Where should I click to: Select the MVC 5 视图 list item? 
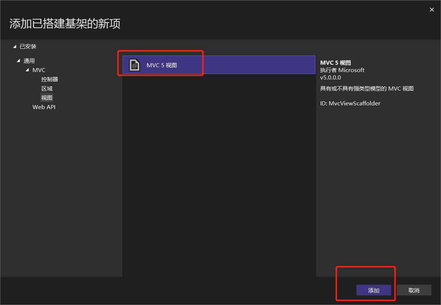(x=219, y=65)
